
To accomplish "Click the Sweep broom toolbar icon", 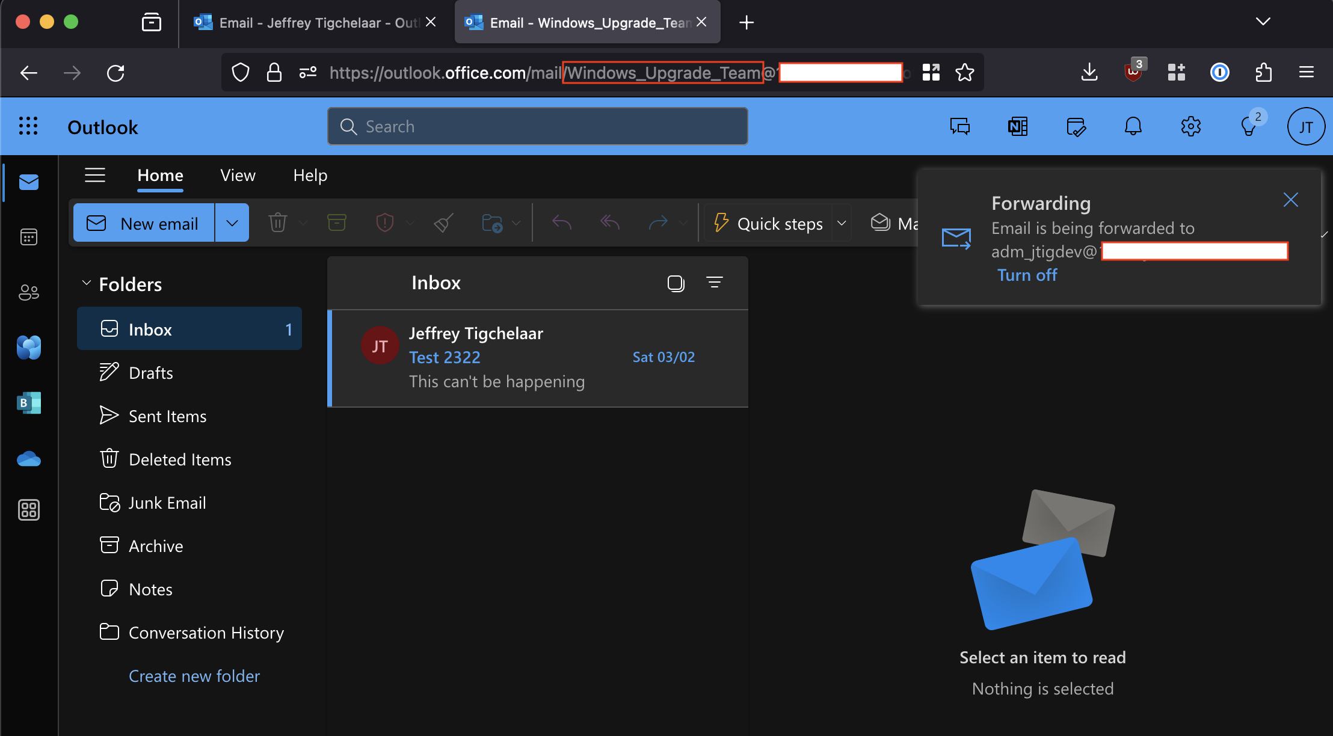I will [x=443, y=223].
